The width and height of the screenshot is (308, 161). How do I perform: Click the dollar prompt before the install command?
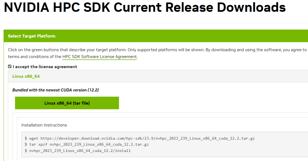26,151
